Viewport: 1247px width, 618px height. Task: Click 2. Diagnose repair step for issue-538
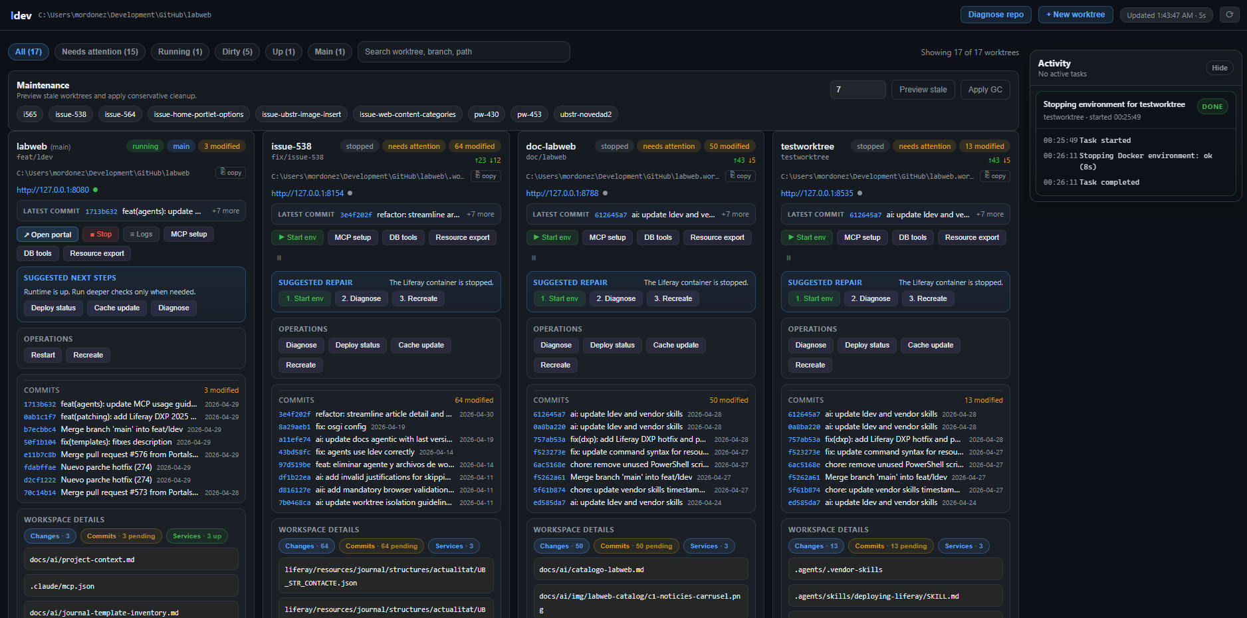point(361,298)
